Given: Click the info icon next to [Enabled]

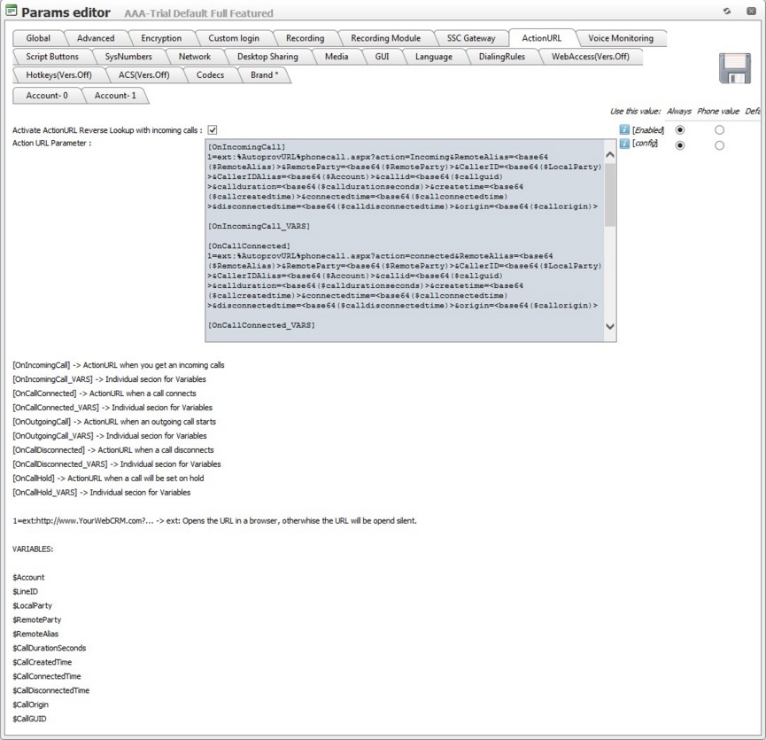Looking at the screenshot, I should point(624,130).
